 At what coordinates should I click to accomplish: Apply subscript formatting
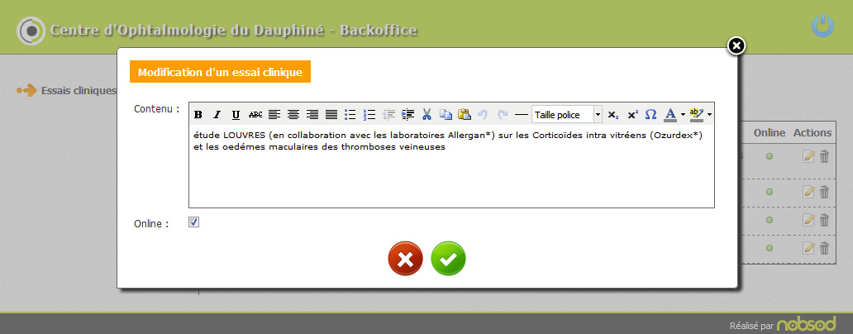pyautogui.click(x=613, y=115)
